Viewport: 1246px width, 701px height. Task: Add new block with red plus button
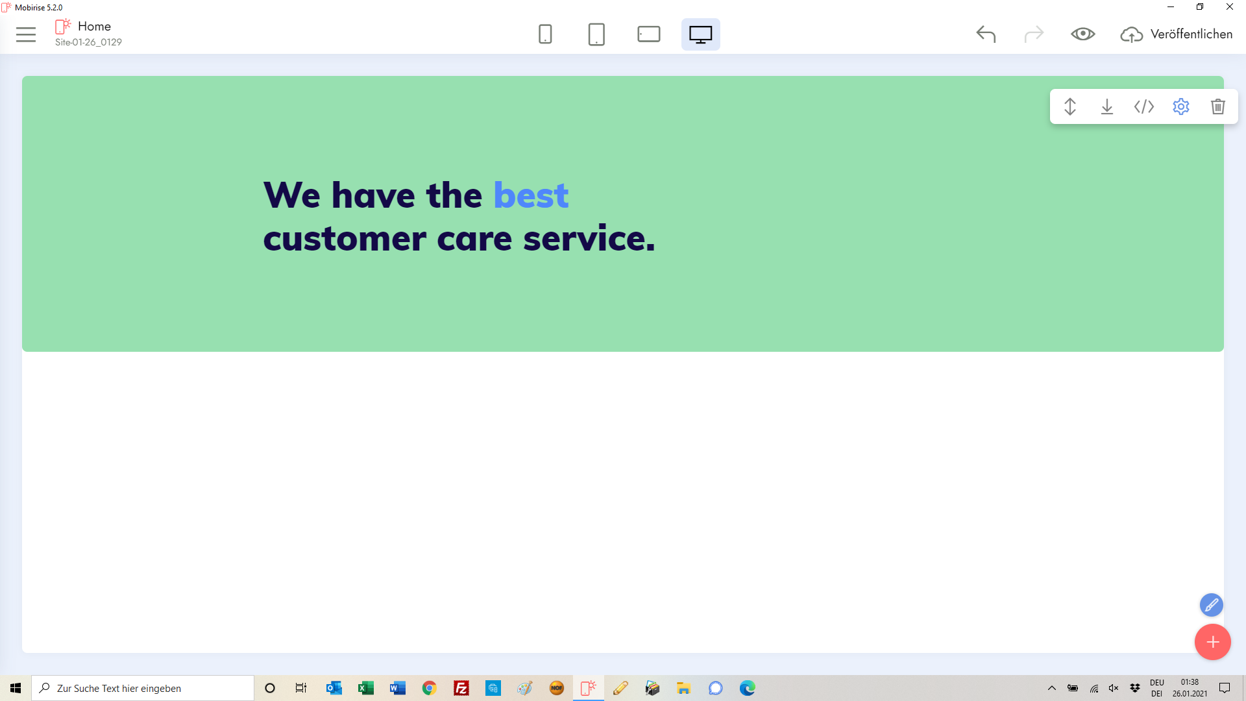coord(1212,642)
